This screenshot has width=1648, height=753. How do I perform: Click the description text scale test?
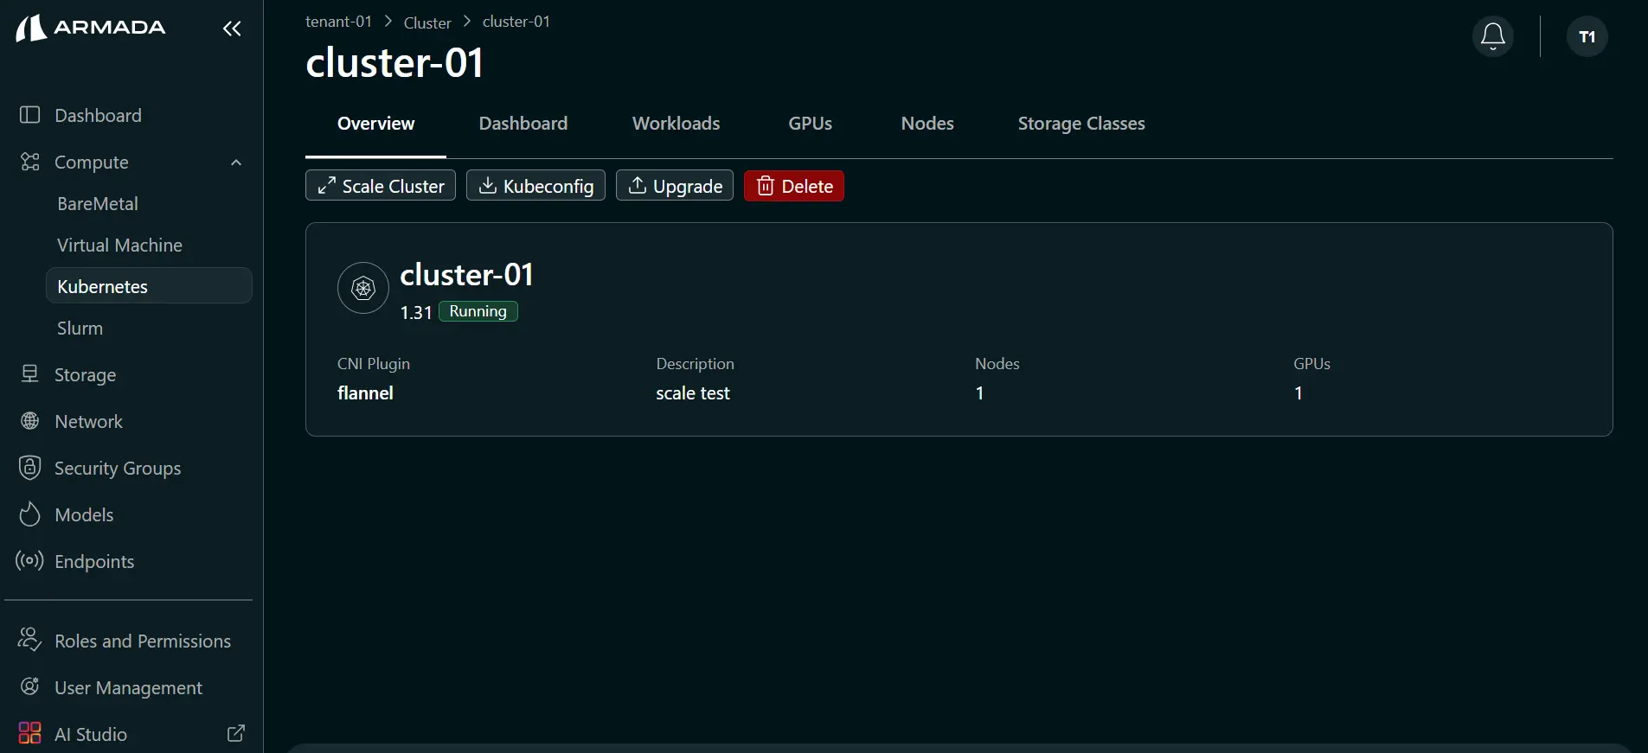(693, 392)
